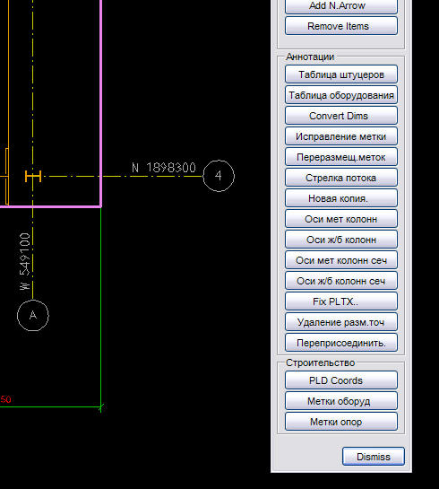Click the Переприсоединить button
The width and height of the screenshot is (439, 489).
(341, 343)
